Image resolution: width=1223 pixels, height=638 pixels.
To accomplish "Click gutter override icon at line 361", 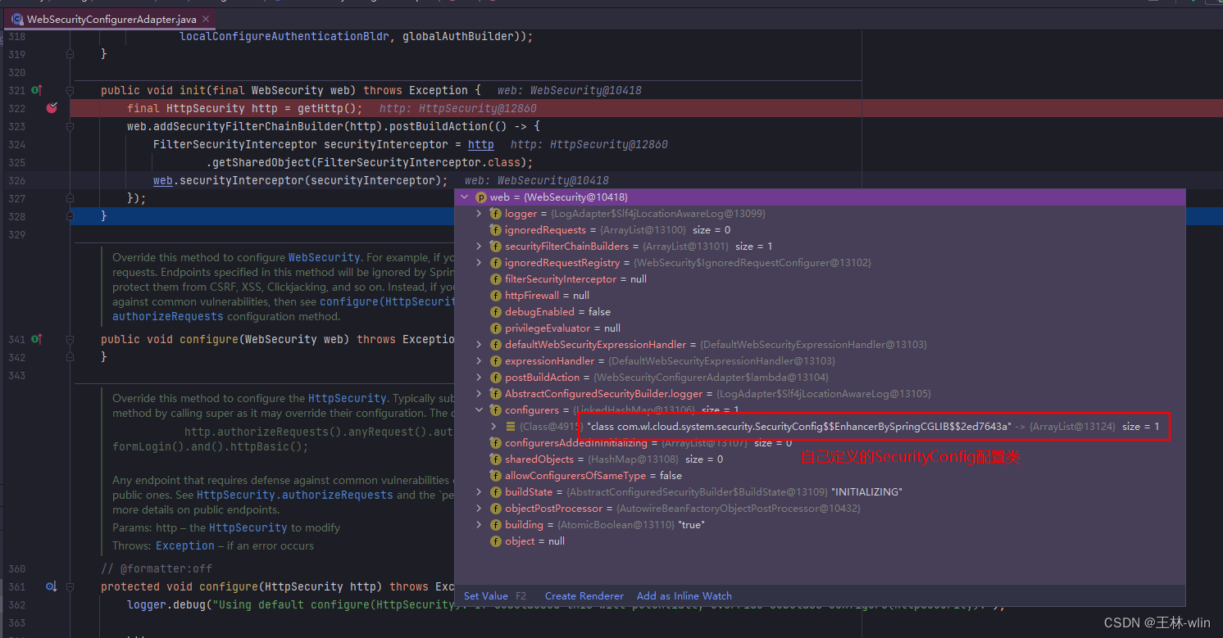I will pos(51,586).
